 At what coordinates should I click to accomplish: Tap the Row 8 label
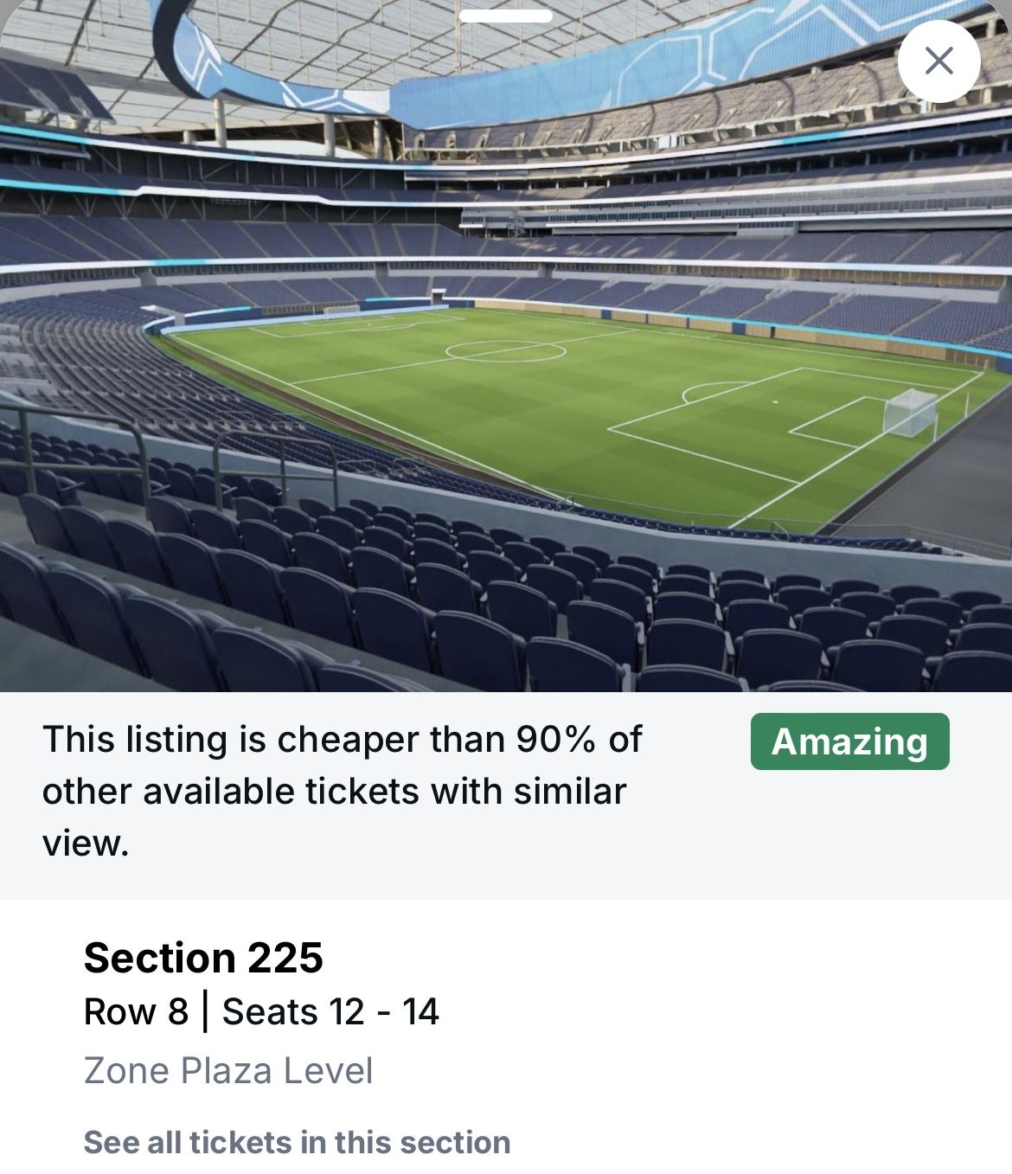tap(136, 1011)
